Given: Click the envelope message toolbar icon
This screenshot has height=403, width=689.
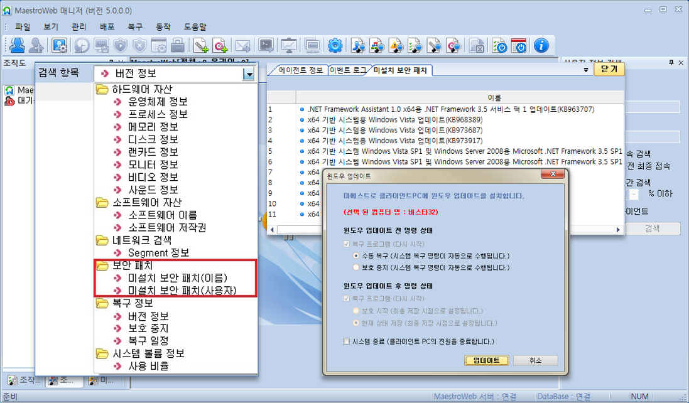Looking at the screenshot, I should pos(242,45).
